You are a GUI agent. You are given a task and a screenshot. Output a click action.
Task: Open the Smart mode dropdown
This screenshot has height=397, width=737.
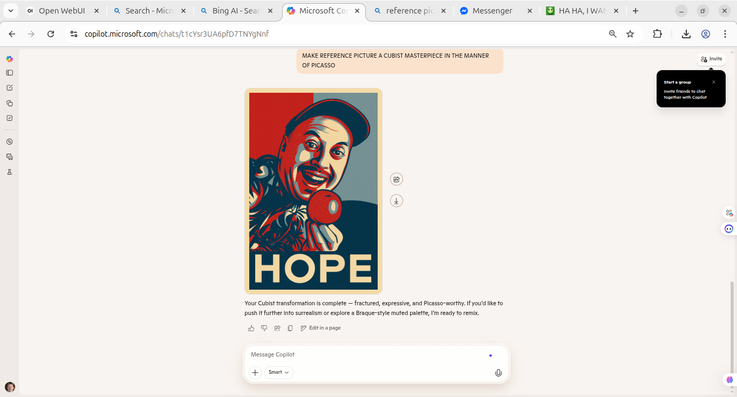pos(279,372)
